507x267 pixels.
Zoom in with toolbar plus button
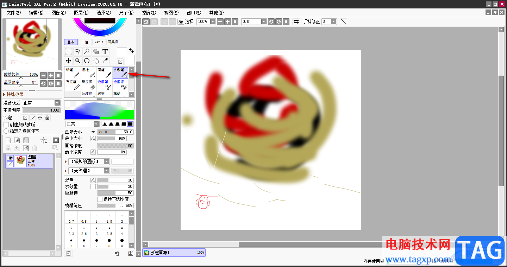[x=227, y=21]
